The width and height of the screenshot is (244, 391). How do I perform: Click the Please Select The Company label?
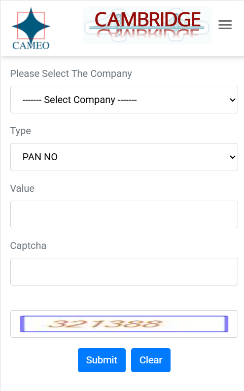pos(71,74)
